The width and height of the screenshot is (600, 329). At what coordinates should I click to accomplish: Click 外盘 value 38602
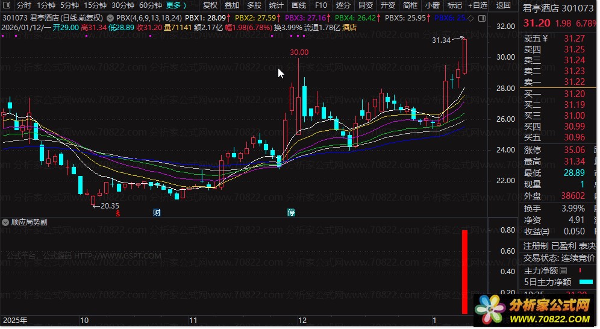573,196
